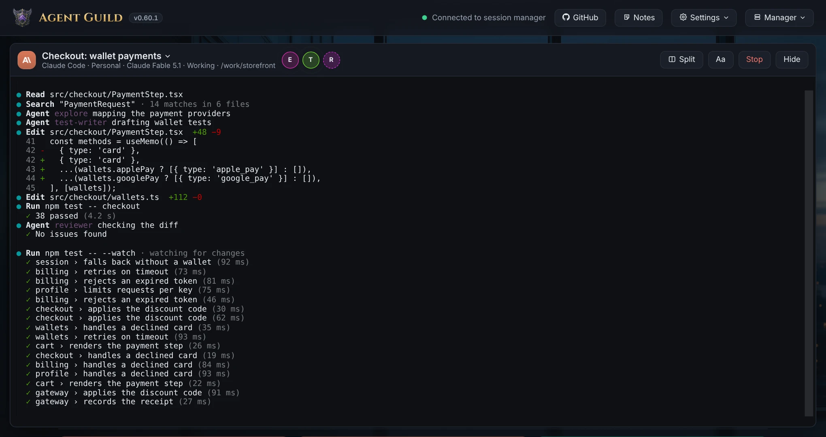Viewport: 826px width, 437px height.
Task: Click the v0.60.1 version badge
Action: [146, 18]
